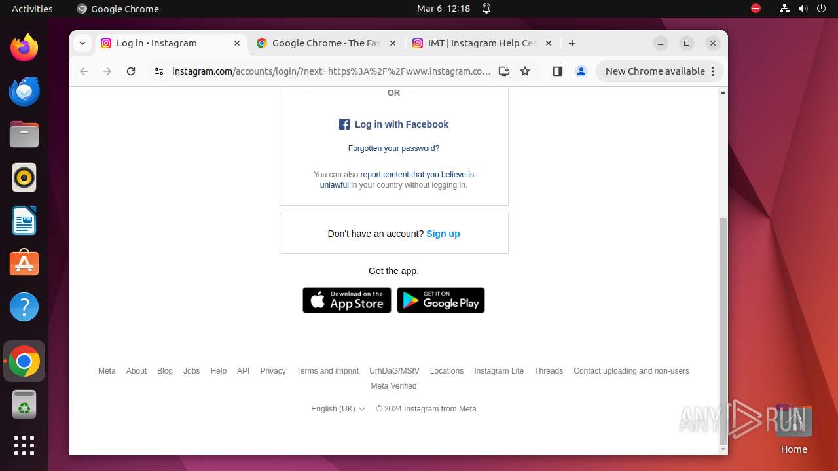This screenshot has width=838, height=471.
Task: Switch to the Google Chrome - The Fast tab
Action: 326,43
